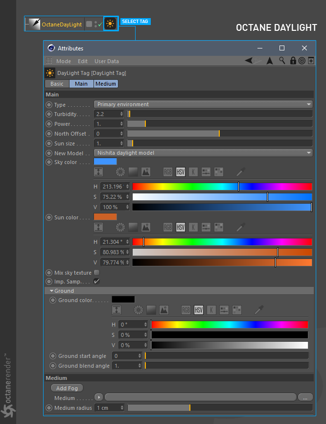
Task: Pick the eyedropper for Ground color
Action: 259,310
